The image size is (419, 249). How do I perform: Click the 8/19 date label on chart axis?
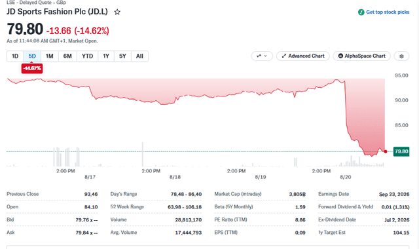point(261,177)
